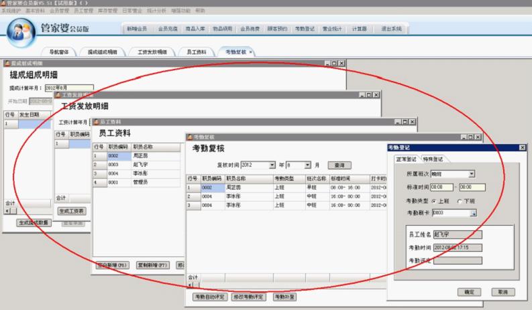Switch to the 员工资料 tab
Screen dimensions: 532x310
click(x=196, y=52)
